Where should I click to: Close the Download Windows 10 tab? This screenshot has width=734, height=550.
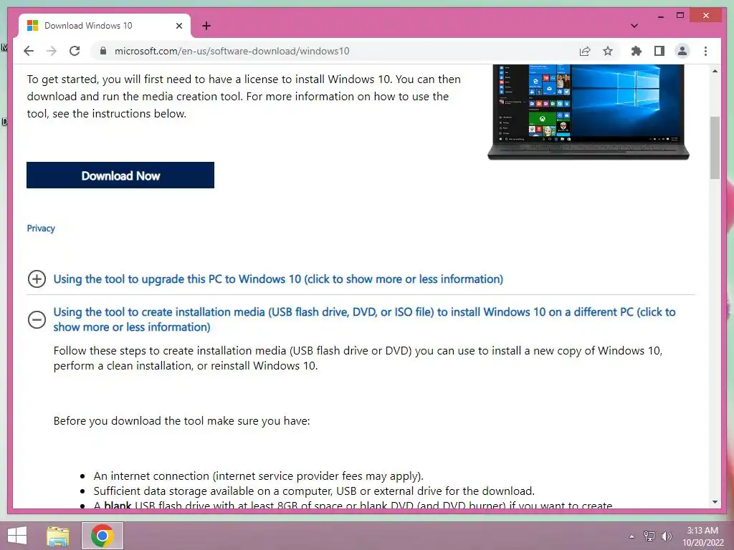point(178,26)
